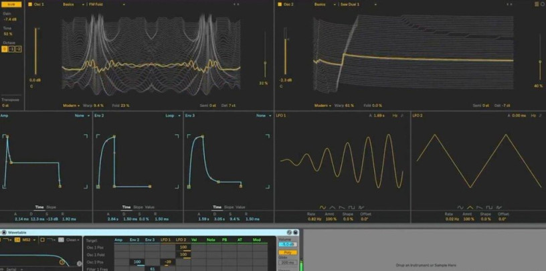Select the Slope tab under Env 2

point(138,207)
